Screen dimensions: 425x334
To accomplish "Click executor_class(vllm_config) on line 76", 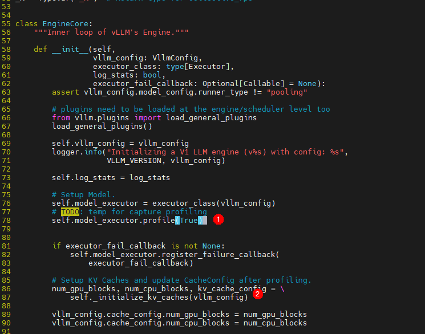I will click(213, 203).
